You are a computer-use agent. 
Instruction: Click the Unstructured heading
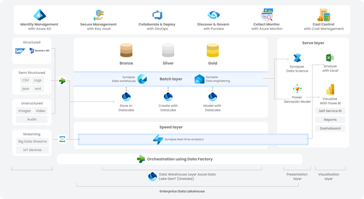click(x=32, y=103)
